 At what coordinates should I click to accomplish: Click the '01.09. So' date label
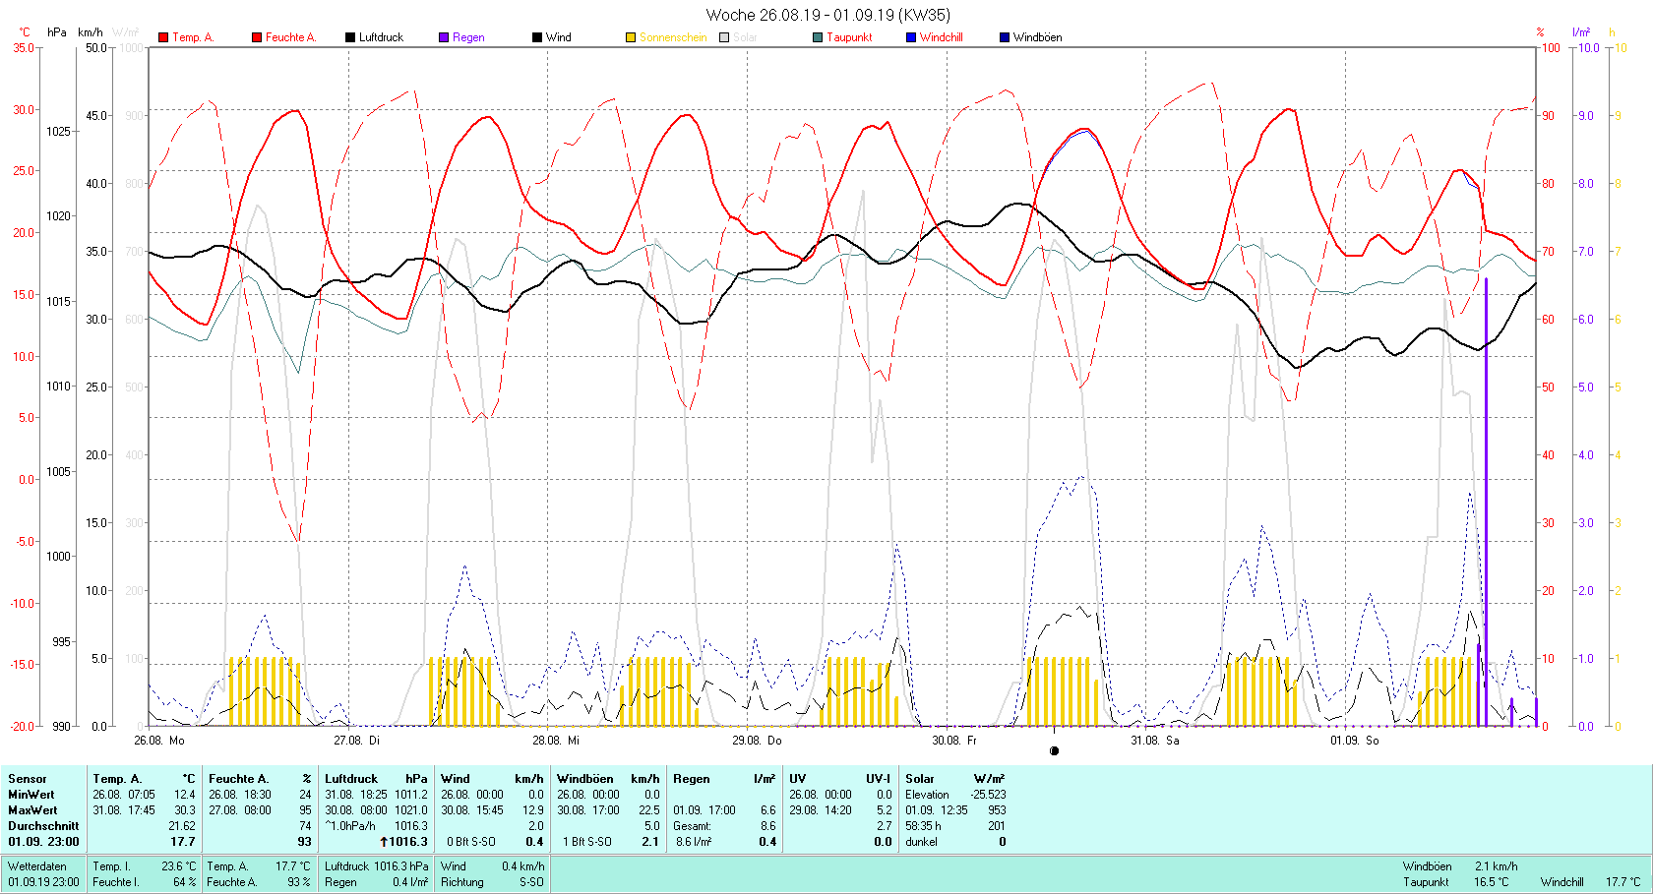[1355, 741]
